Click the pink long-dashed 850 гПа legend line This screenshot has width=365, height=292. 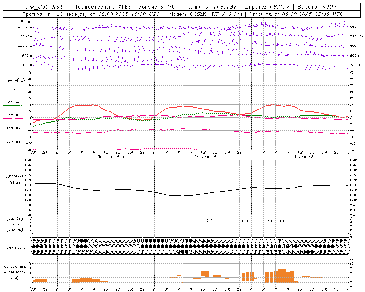(x=13, y=119)
